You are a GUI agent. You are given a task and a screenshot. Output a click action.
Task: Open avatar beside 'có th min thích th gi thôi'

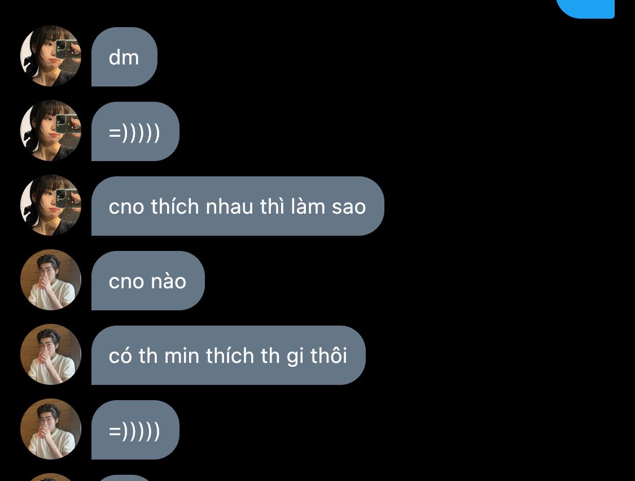[x=51, y=354]
